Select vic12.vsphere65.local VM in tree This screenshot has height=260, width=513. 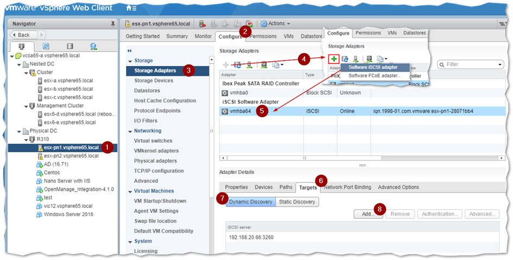[68, 206]
